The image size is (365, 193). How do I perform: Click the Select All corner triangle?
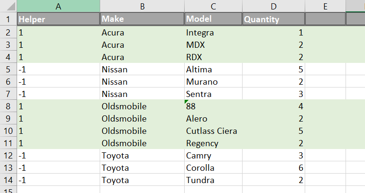coord(11,7)
